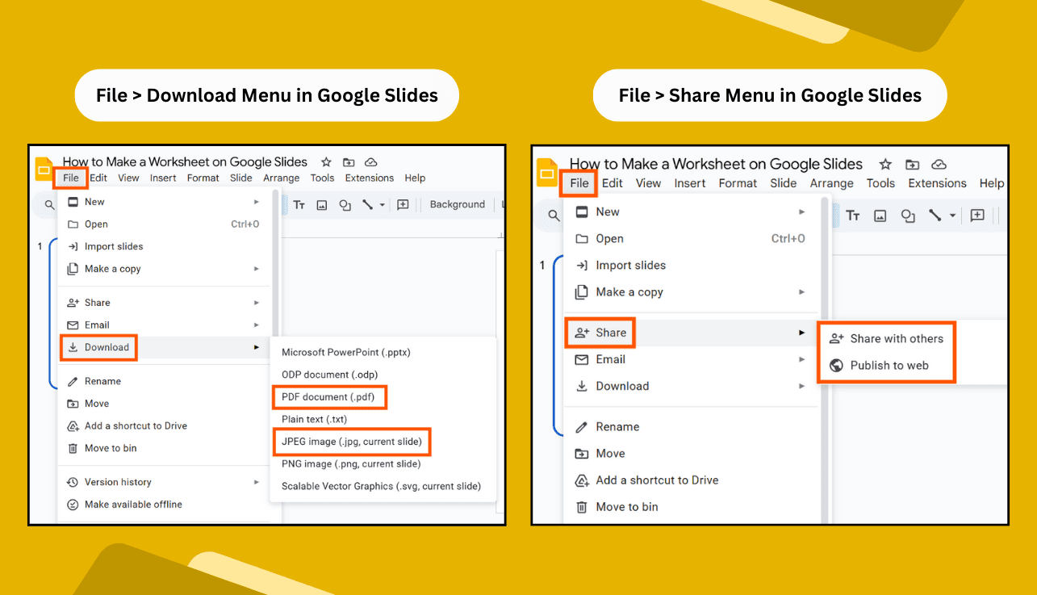Select the Line tool

click(x=367, y=204)
